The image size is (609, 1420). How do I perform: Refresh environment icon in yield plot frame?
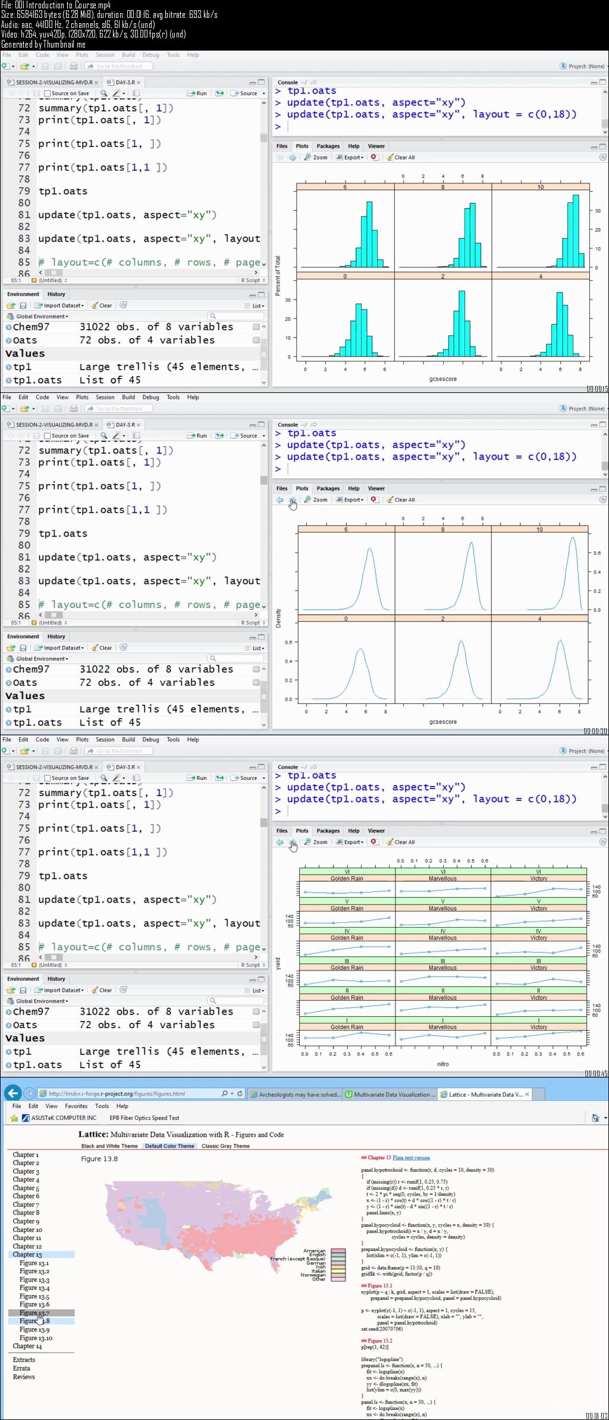pyautogui.click(x=123, y=990)
